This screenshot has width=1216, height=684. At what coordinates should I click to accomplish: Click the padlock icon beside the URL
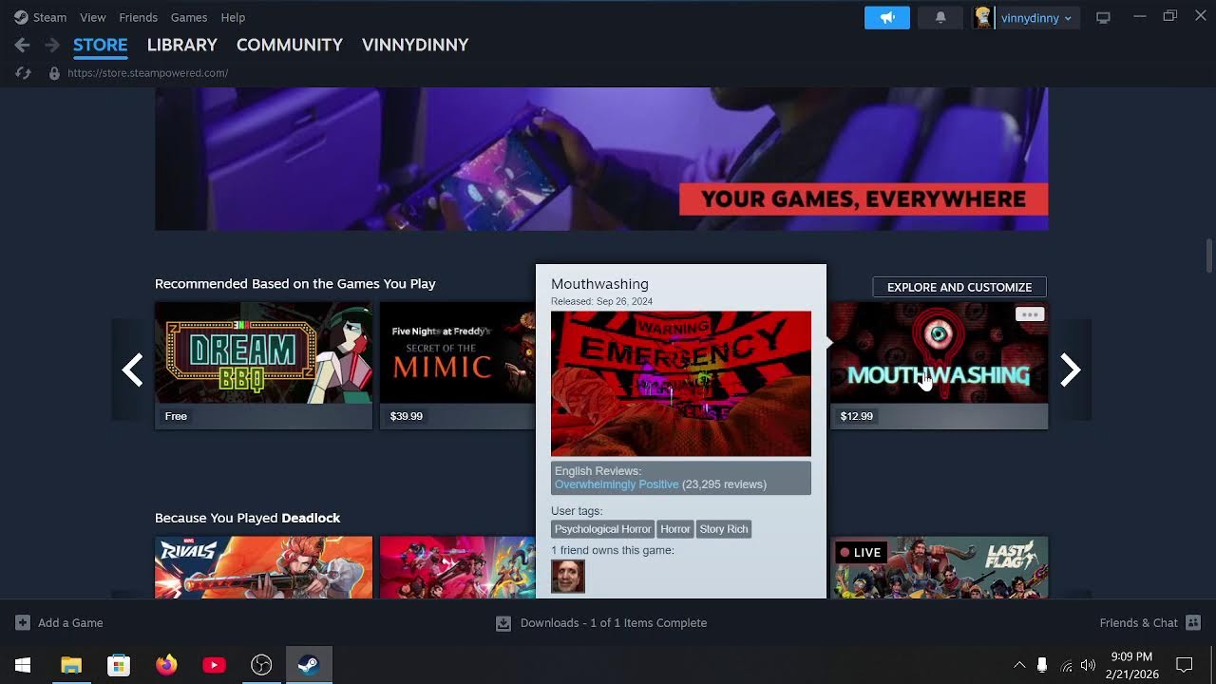click(x=54, y=73)
